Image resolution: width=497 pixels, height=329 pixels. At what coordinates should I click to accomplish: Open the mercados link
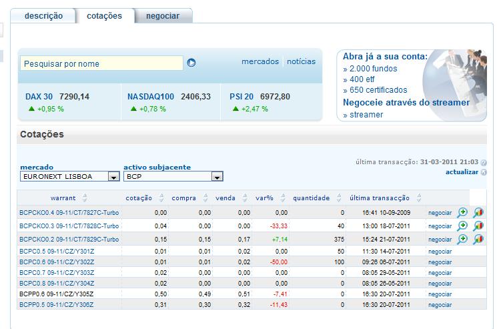[260, 61]
